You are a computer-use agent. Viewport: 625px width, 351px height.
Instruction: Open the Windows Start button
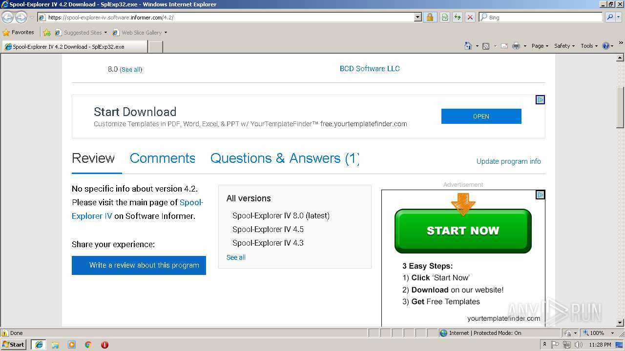point(13,345)
